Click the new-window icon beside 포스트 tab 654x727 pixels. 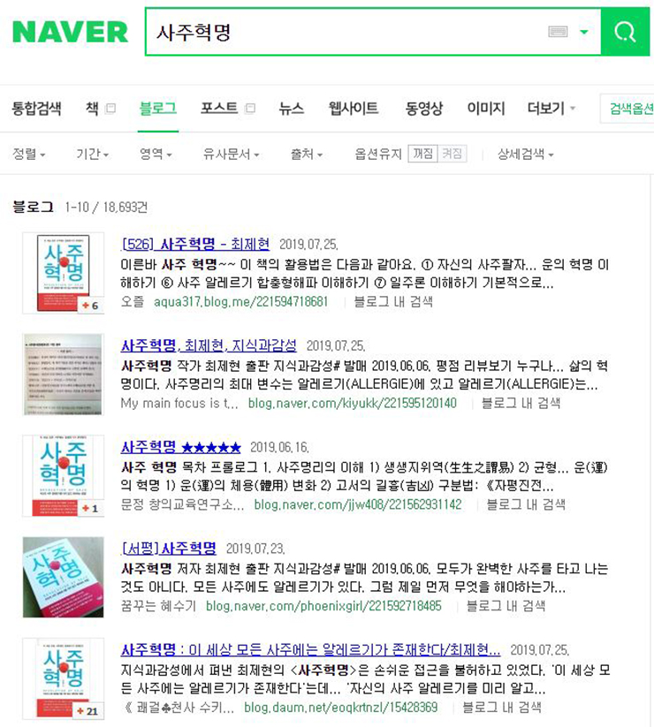point(250,109)
